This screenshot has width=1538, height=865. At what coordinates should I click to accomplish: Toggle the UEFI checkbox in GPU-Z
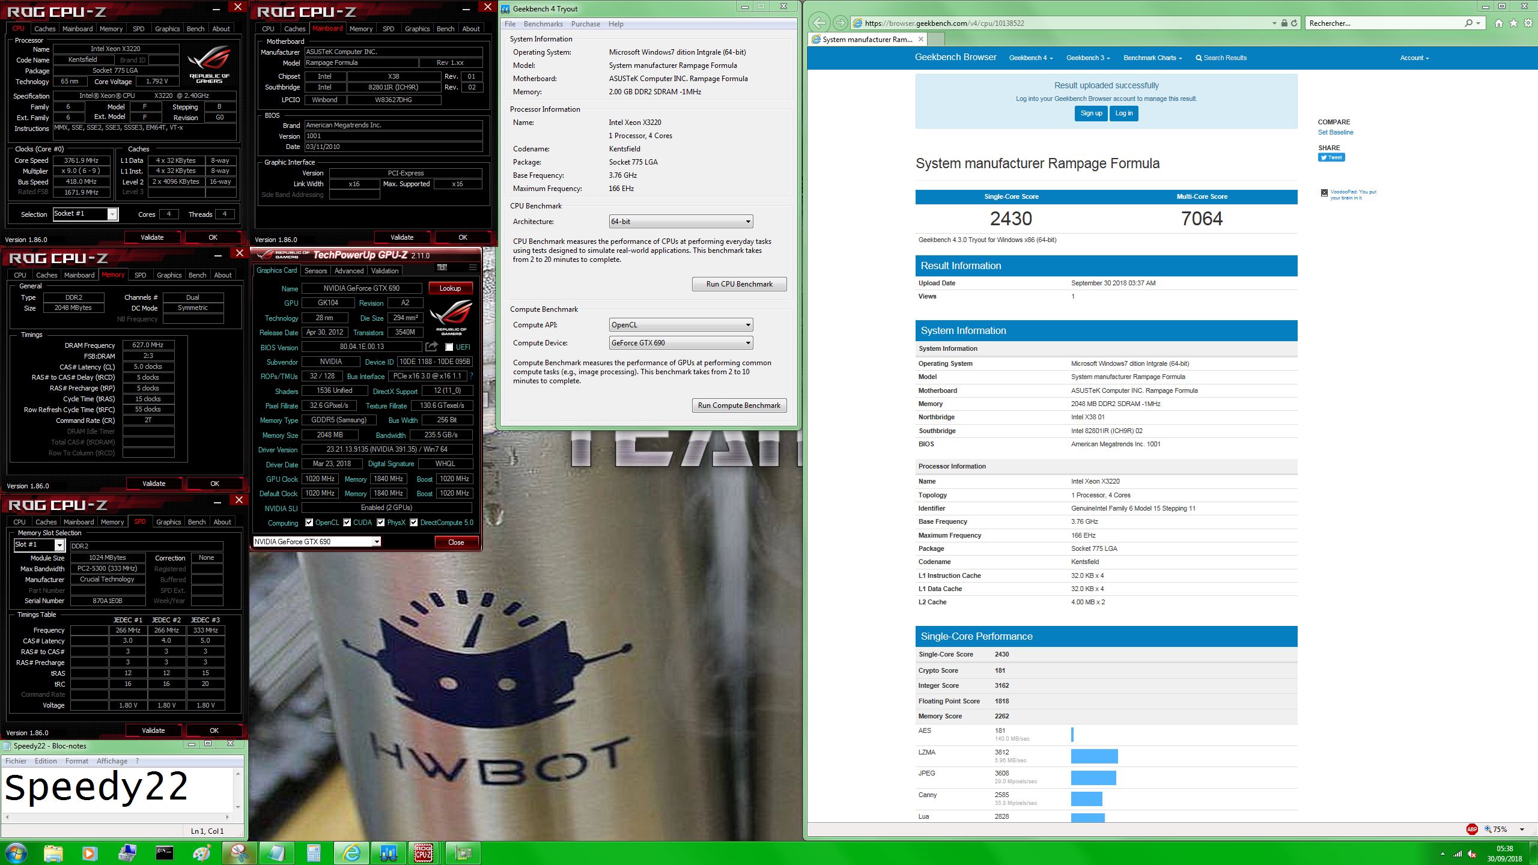[449, 347]
